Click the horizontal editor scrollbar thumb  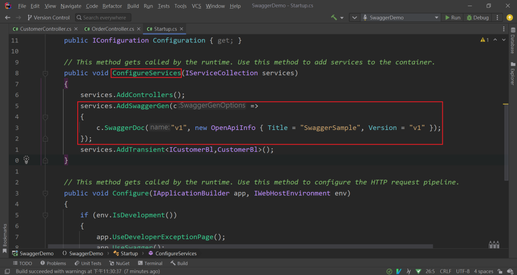pos(240,246)
